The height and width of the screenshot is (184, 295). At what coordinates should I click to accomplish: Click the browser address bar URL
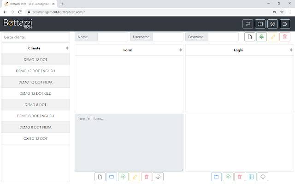[x=59, y=12]
